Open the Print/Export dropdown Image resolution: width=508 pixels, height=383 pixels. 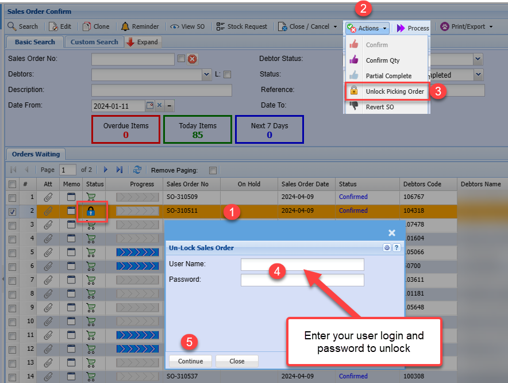[467, 26]
